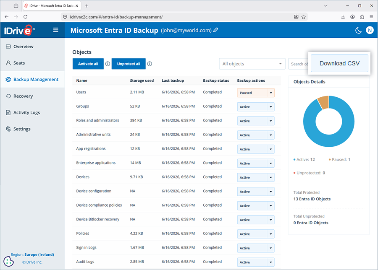This screenshot has width=378, height=270.
Task: Open Audit Logs action dropdown
Action: point(256,262)
